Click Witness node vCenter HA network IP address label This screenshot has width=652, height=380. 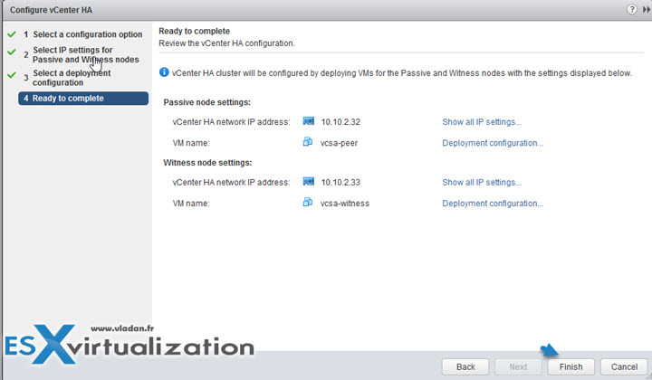[231, 183]
